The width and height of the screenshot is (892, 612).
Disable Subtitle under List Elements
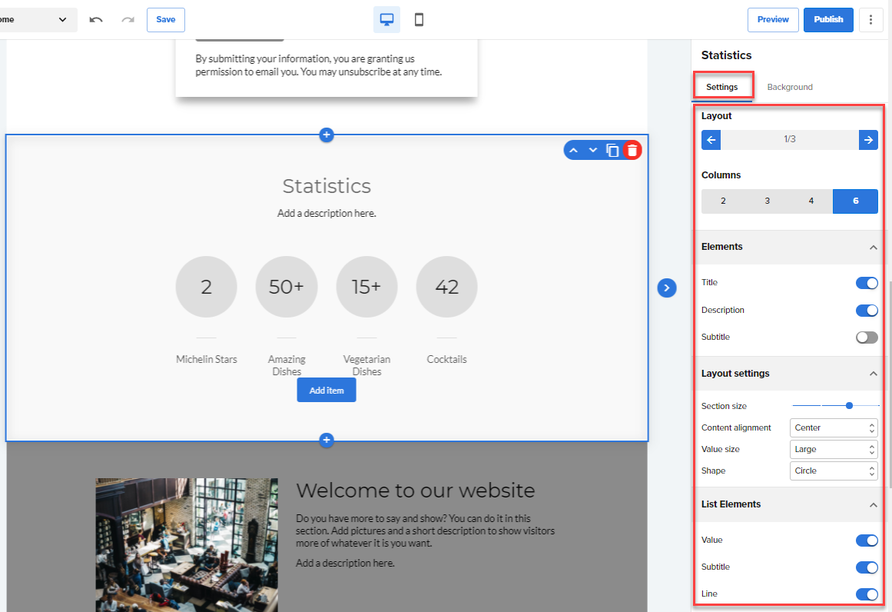(x=867, y=567)
